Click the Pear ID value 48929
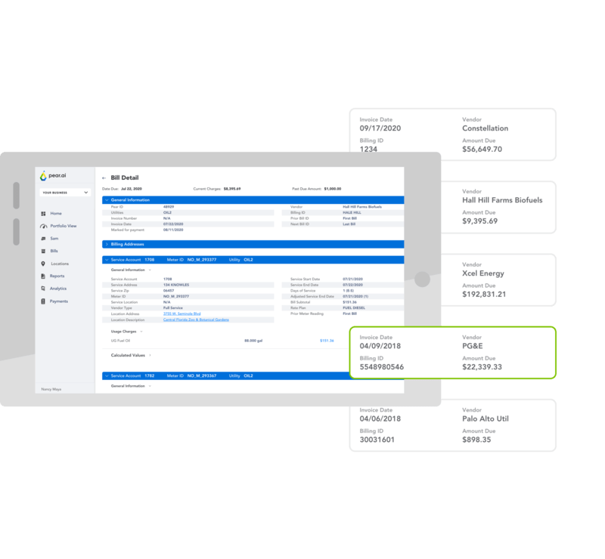 pos(169,207)
